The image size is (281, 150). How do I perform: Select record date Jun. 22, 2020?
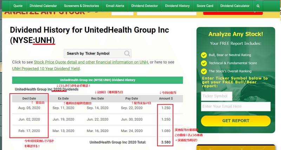click(x=98, y=119)
